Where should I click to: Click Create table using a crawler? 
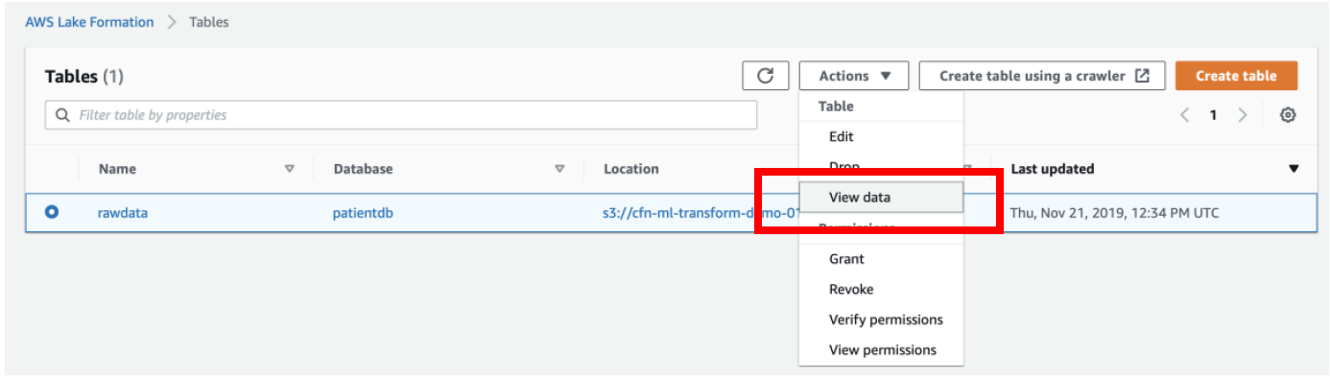pyautogui.click(x=1042, y=76)
